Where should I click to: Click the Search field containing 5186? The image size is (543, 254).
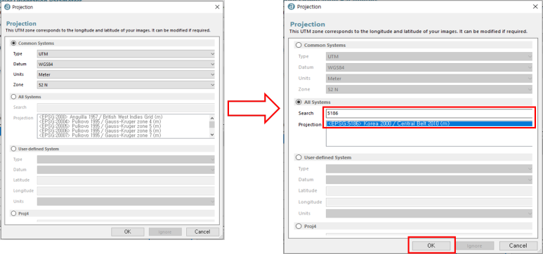point(429,114)
